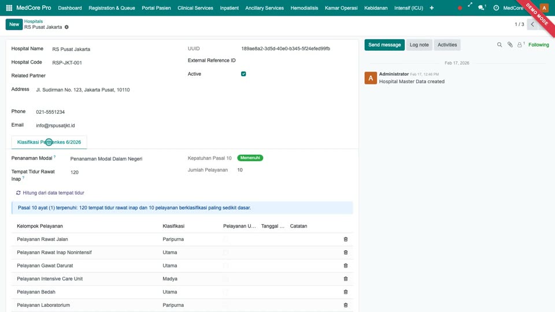Viewport: 555px width, 312px height.
Task: Open Registration & Queue menu
Action: (112, 8)
